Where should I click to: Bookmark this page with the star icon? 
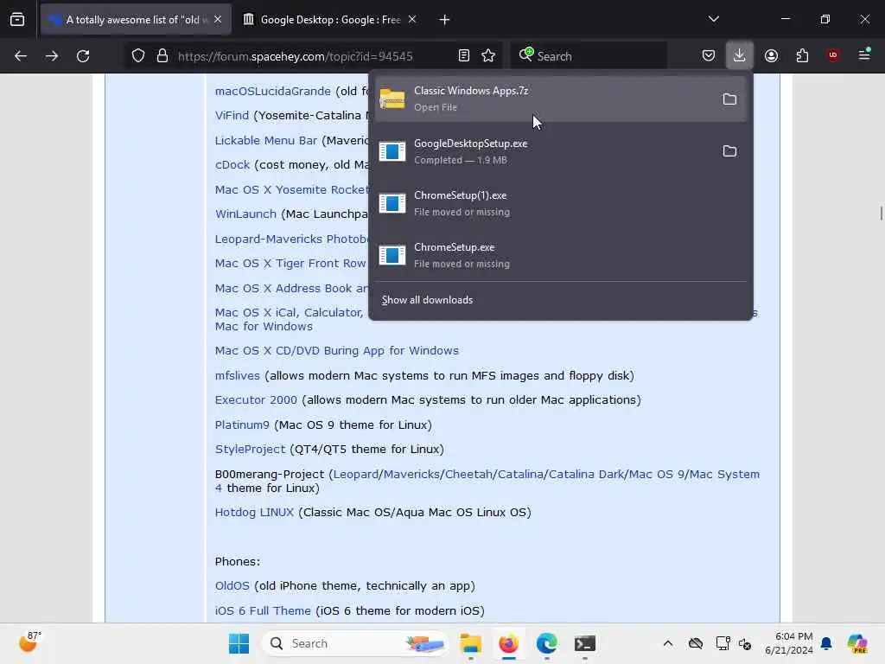coord(488,55)
